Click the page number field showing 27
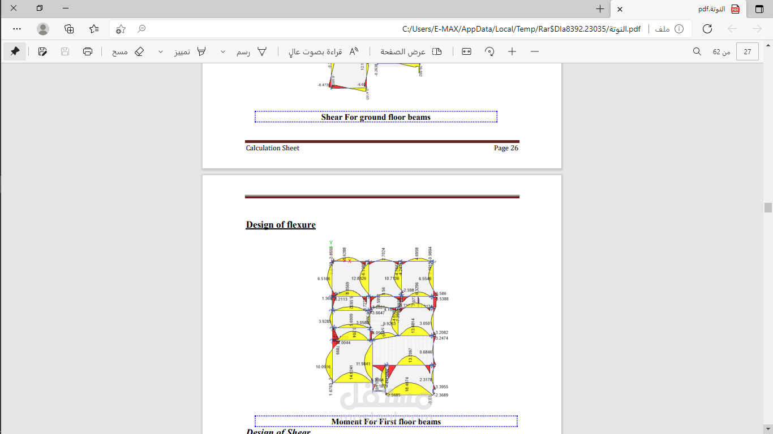 point(748,51)
